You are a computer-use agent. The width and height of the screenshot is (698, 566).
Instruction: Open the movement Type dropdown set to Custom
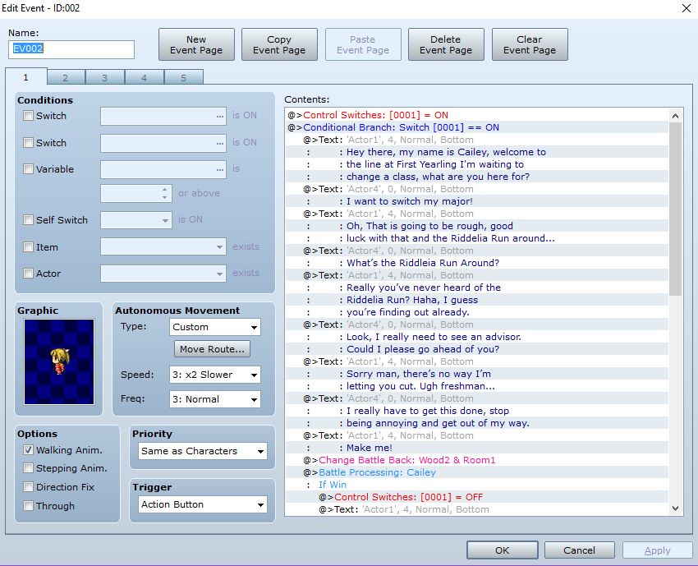click(x=215, y=327)
